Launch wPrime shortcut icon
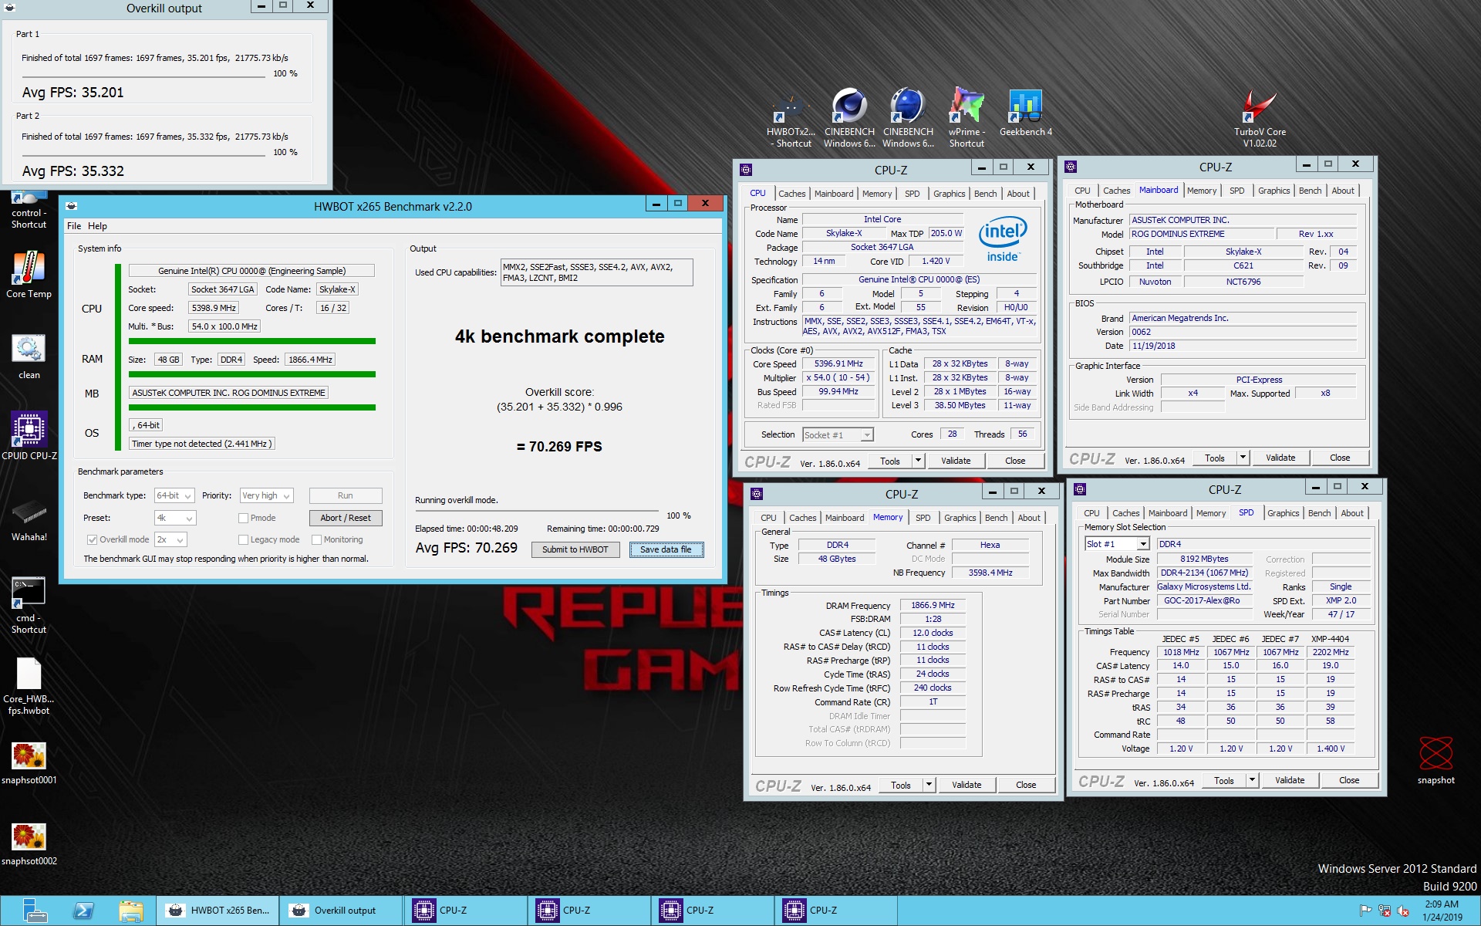 point(967,118)
